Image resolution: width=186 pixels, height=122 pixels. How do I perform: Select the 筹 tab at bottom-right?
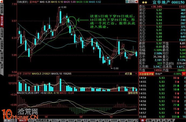coord(161,120)
